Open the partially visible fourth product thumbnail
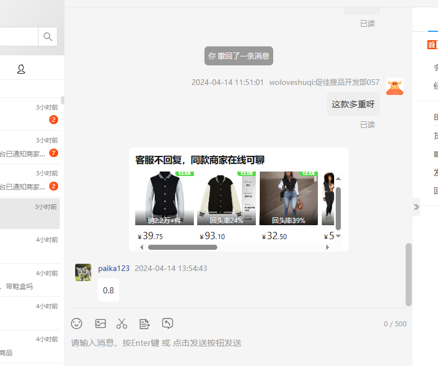Image resolution: width=438 pixels, height=366 pixels. (328, 198)
